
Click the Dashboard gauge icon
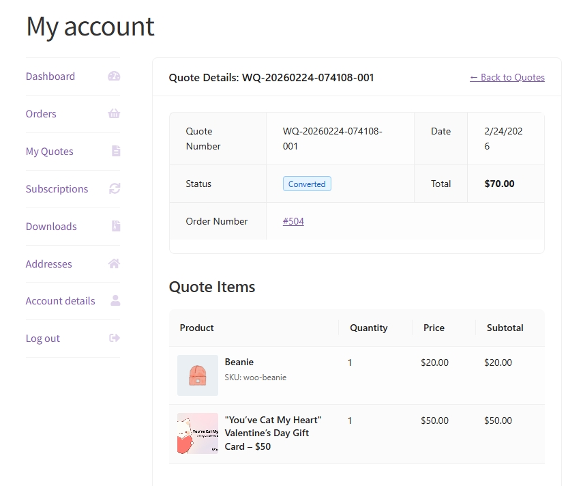click(114, 76)
